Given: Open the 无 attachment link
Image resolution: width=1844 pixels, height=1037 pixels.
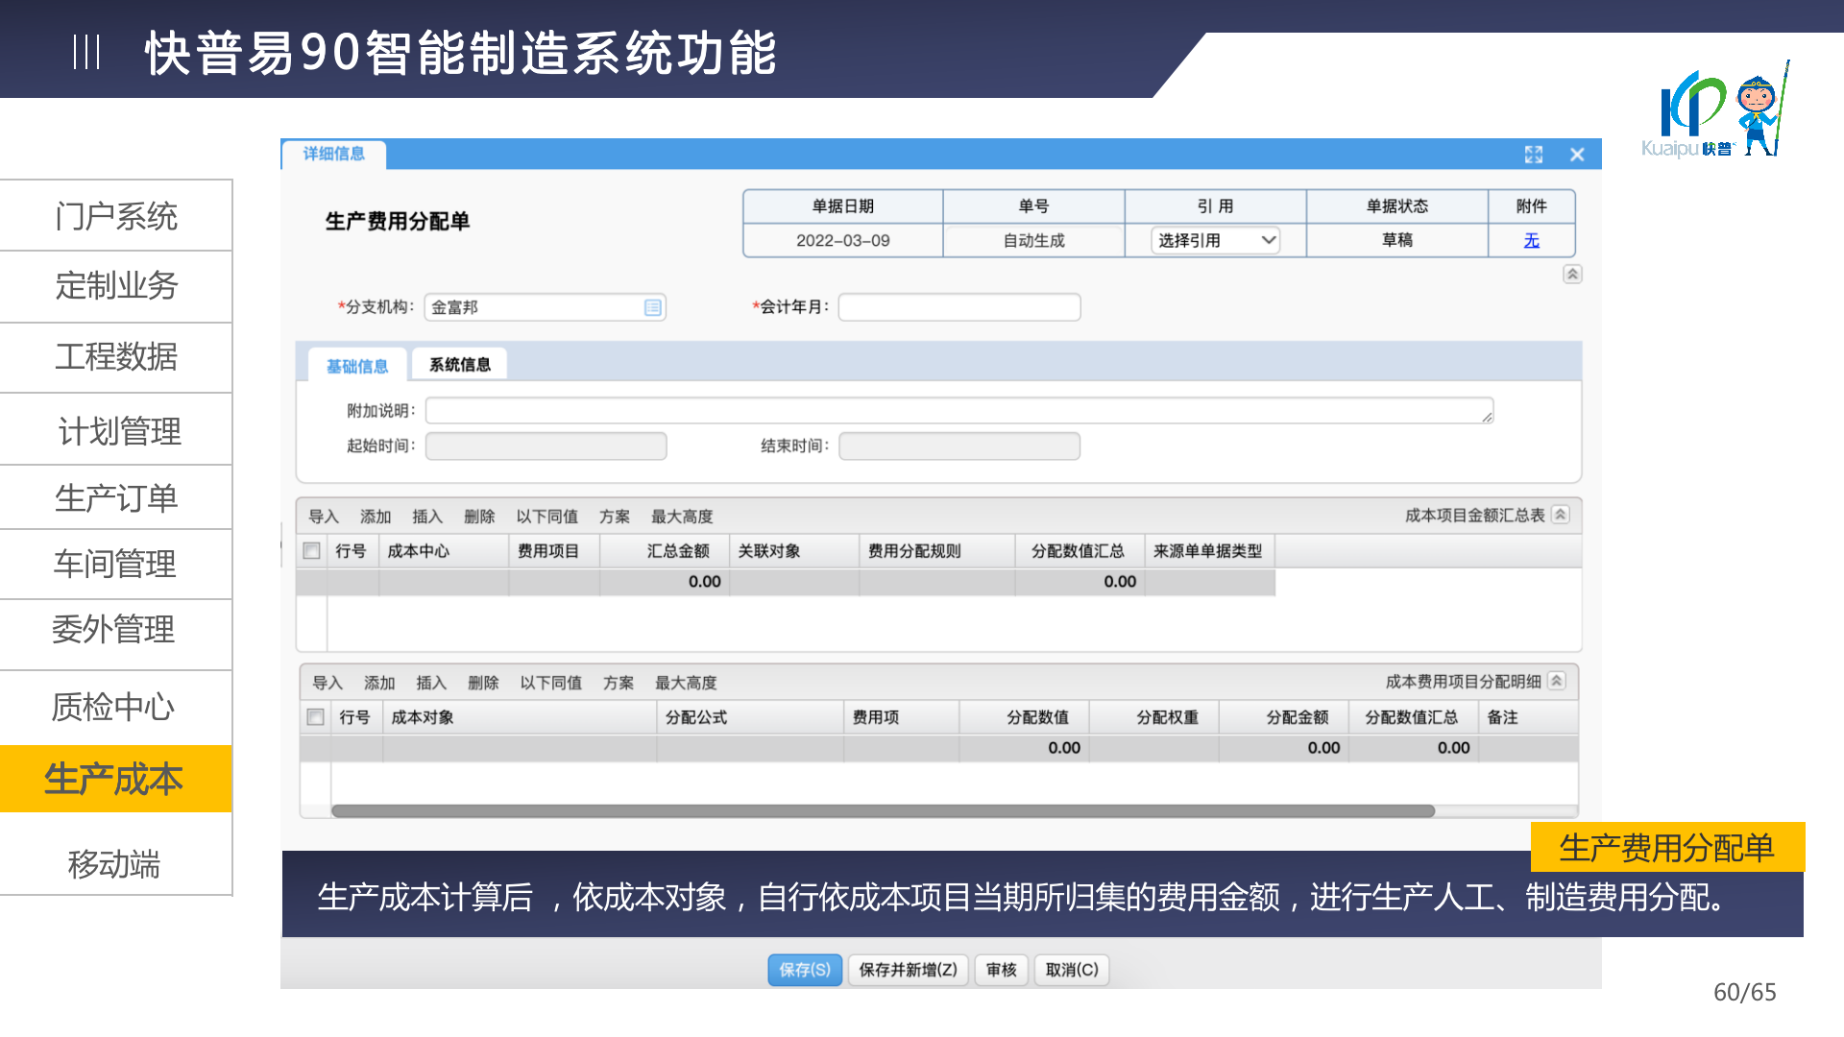Looking at the screenshot, I should pos(1531,240).
